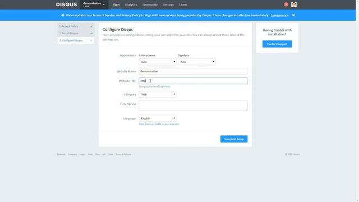The image size is (359, 202).
Task: Go to the Settings tab
Action: [168, 4]
